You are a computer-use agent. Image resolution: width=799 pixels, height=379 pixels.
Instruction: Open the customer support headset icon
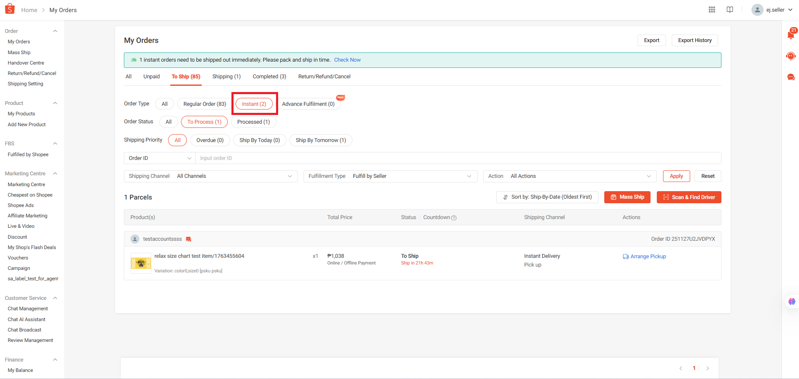(791, 56)
